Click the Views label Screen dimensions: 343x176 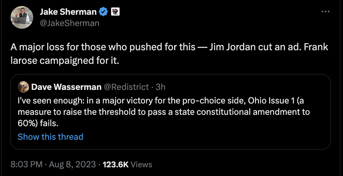click(x=141, y=164)
